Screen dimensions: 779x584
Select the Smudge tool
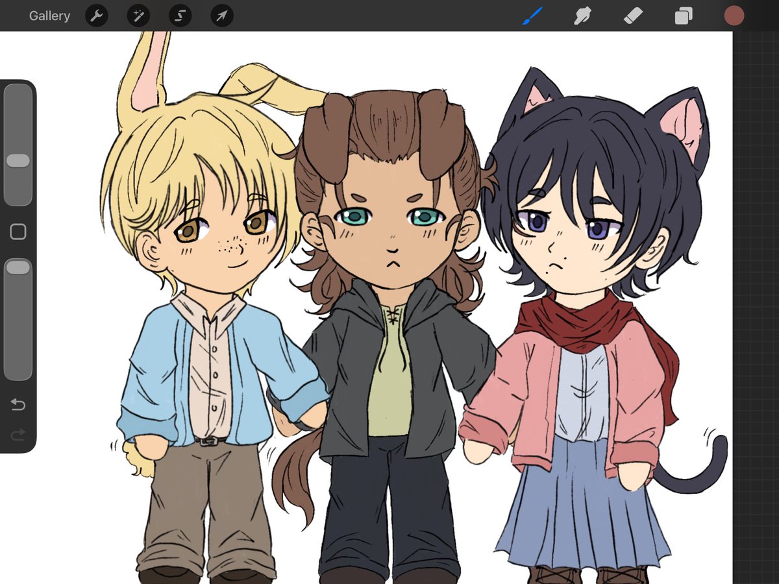(582, 16)
